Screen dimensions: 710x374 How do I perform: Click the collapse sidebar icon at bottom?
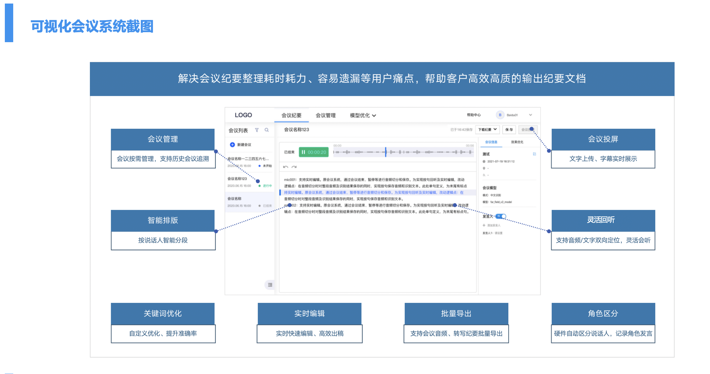[270, 285]
